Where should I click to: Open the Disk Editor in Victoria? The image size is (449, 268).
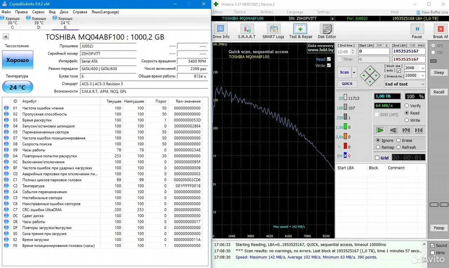click(327, 31)
